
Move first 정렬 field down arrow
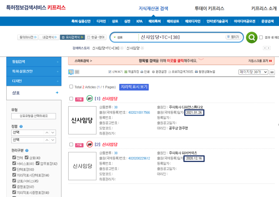tap(53, 133)
